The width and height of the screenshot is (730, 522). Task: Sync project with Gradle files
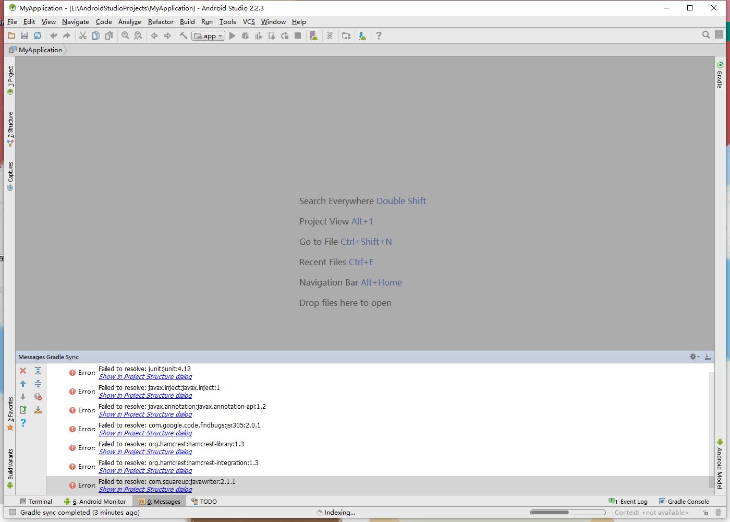(x=37, y=35)
